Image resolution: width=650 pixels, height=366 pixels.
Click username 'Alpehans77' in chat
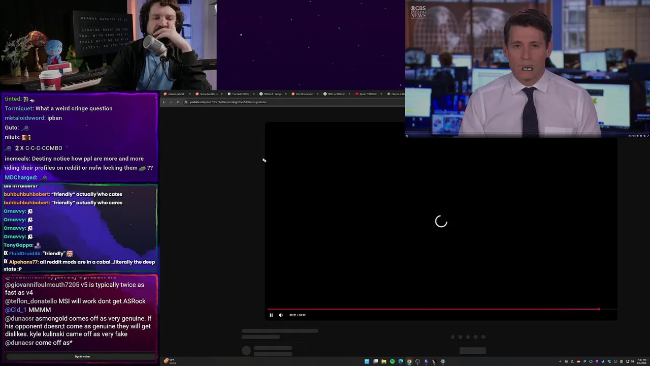(23, 262)
